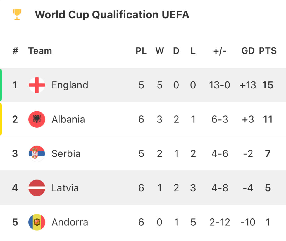Image resolution: width=286 pixels, height=241 pixels.
Task: Click Andorra's 2-12 goals record
Action: pyautogui.click(x=220, y=222)
